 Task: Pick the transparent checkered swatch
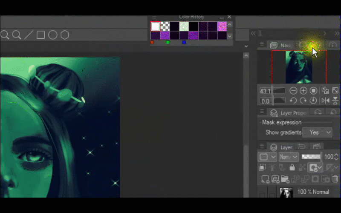click(165, 26)
